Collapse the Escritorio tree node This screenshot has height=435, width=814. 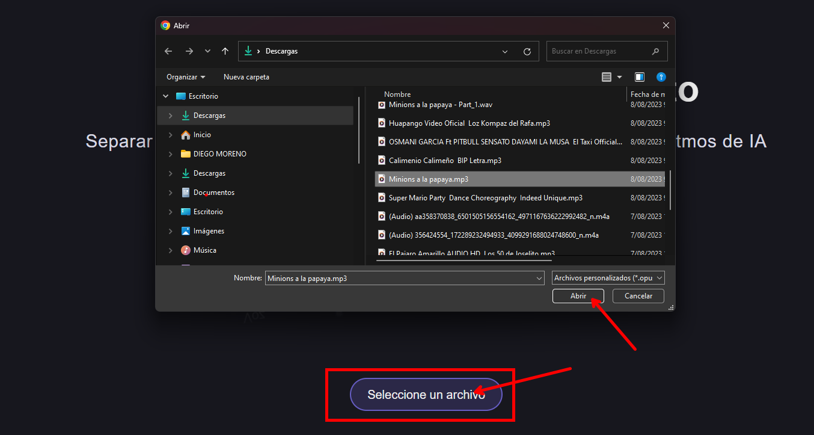[166, 96]
